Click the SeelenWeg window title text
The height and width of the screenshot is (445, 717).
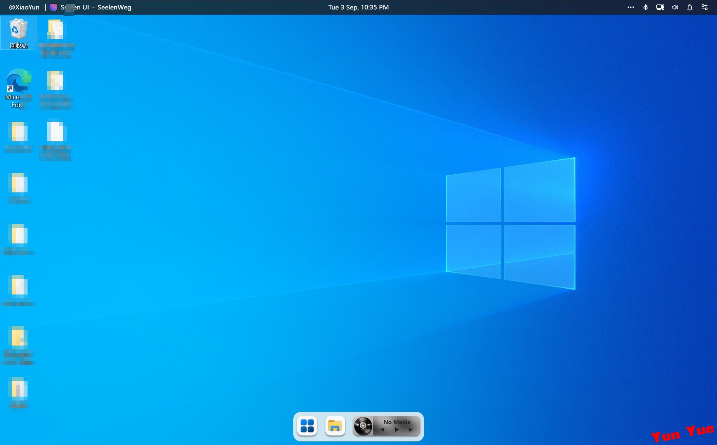(114, 7)
